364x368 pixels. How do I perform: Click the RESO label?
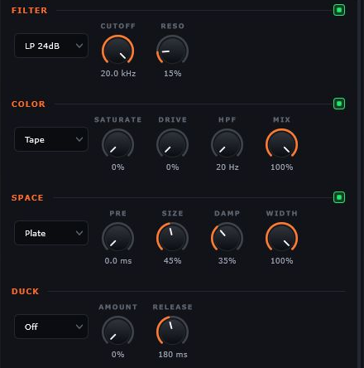(x=173, y=26)
